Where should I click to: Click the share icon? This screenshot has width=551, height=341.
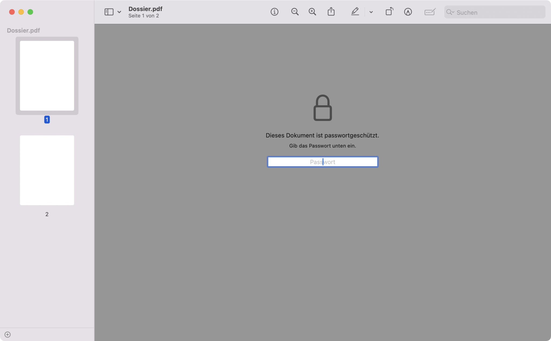click(332, 12)
